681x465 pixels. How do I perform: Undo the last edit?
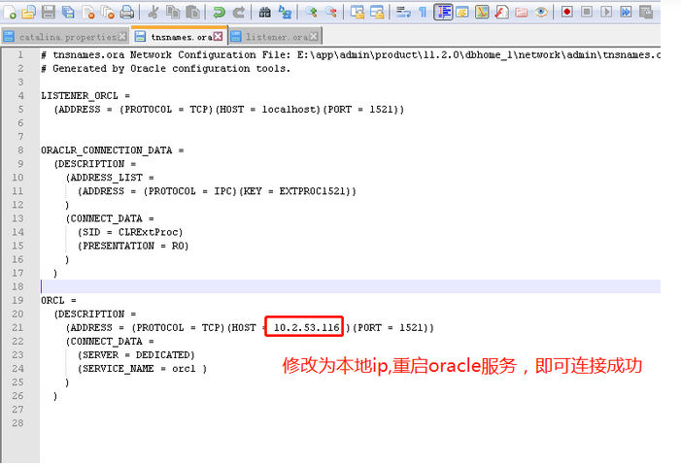click(219, 13)
